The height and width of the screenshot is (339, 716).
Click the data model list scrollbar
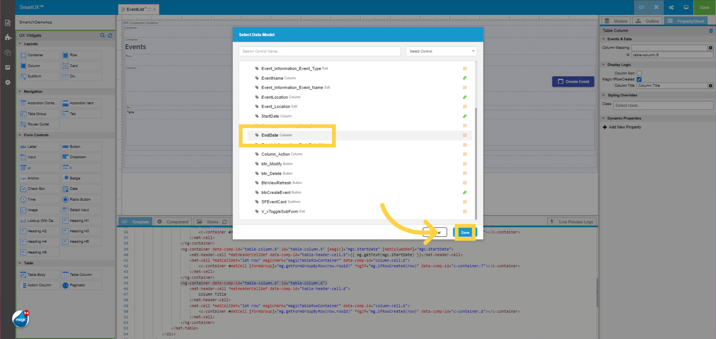click(x=475, y=164)
